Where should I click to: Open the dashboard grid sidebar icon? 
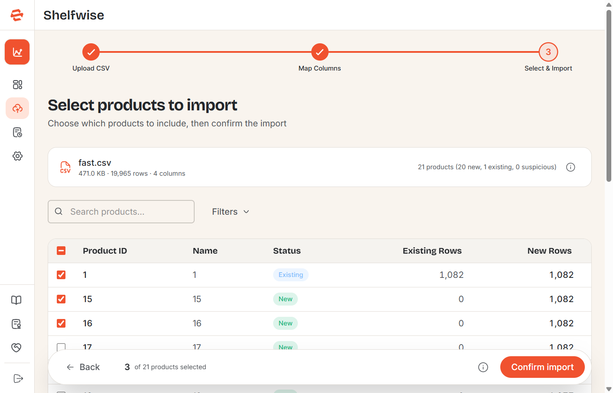pos(17,84)
